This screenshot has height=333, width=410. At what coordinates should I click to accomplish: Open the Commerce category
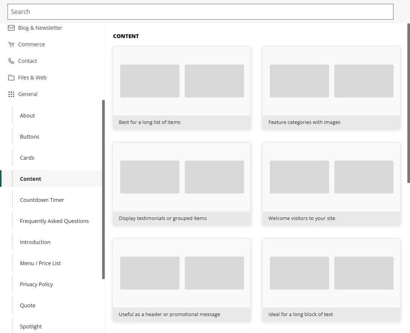point(31,44)
